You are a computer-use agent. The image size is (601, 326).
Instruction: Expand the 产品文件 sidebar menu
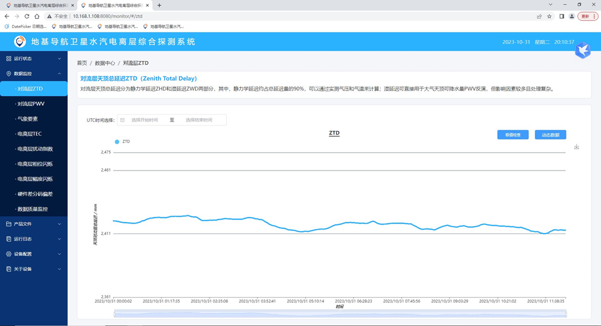pyautogui.click(x=33, y=223)
